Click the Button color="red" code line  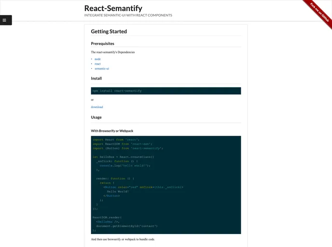[x=143, y=187]
